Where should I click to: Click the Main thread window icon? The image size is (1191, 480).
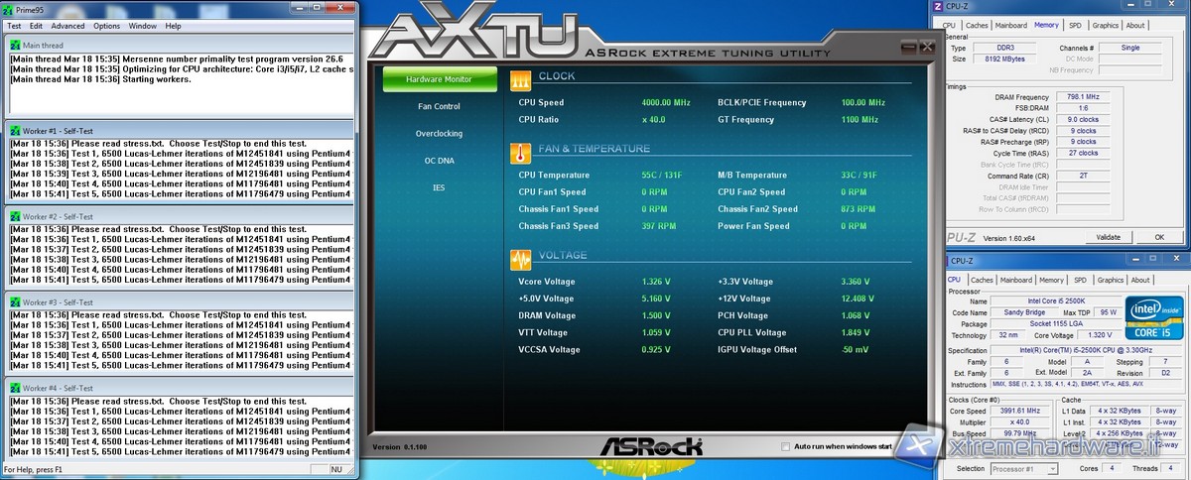tap(15, 45)
